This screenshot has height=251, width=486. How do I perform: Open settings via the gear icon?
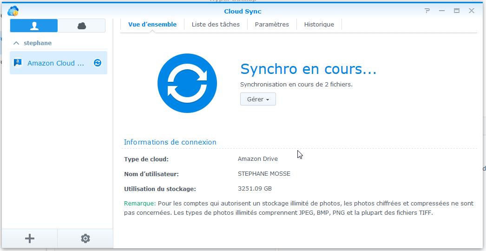85,238
